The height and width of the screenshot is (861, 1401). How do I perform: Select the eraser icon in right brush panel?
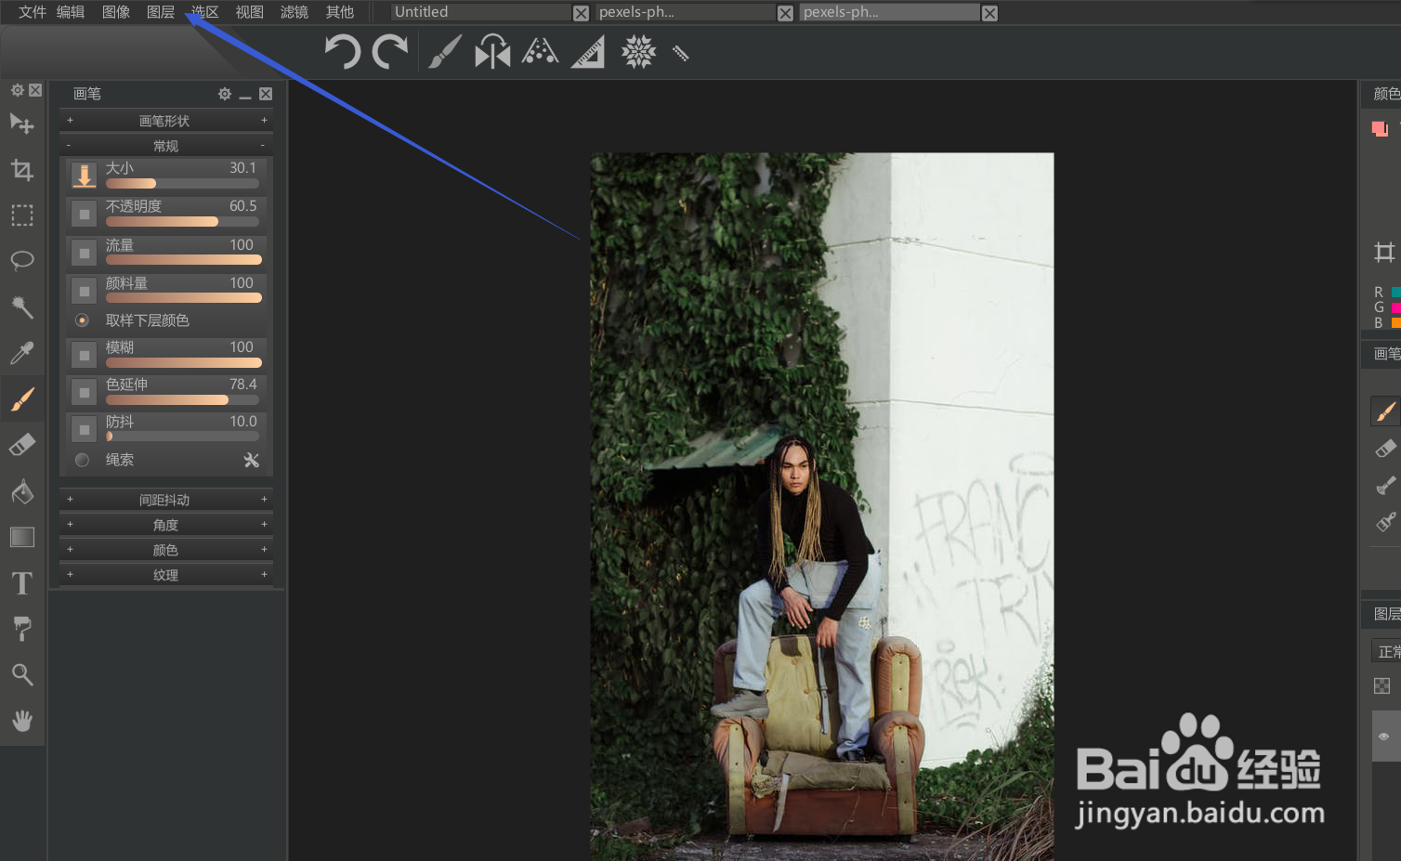[x=1385, y=449]
